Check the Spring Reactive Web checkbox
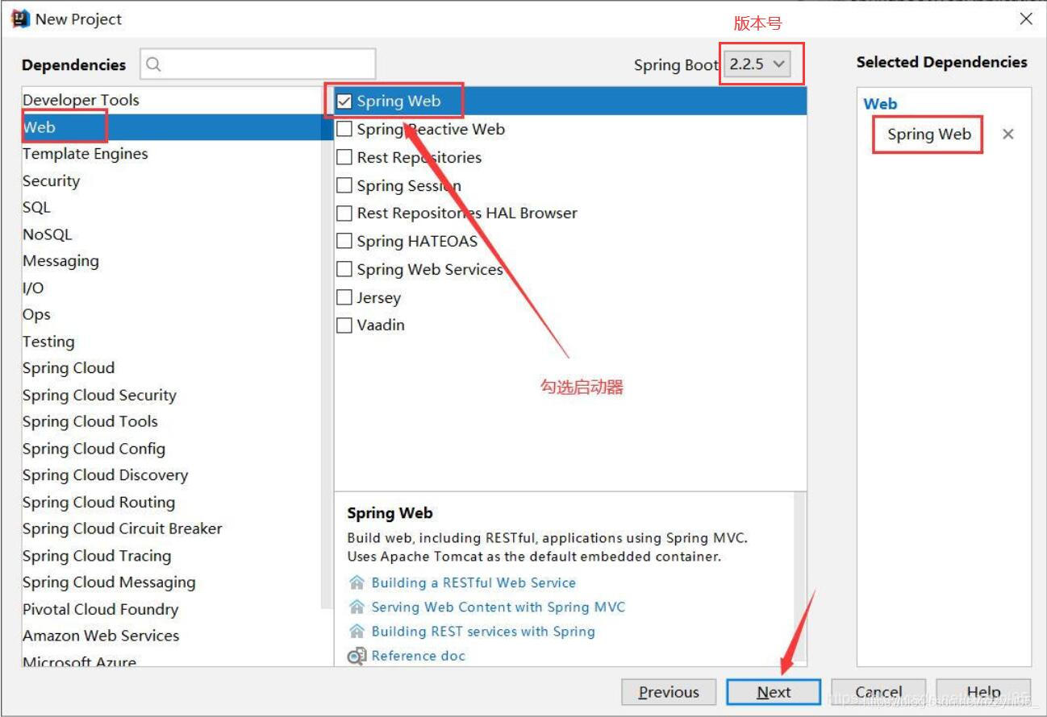Image resolution: width=1047 pixels, height=717 pixels. 344,129
